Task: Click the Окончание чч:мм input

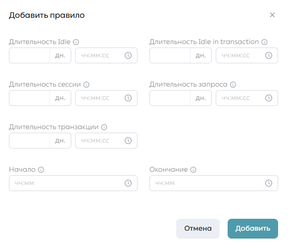Action: pyautogui.click(x=214, y=183)
